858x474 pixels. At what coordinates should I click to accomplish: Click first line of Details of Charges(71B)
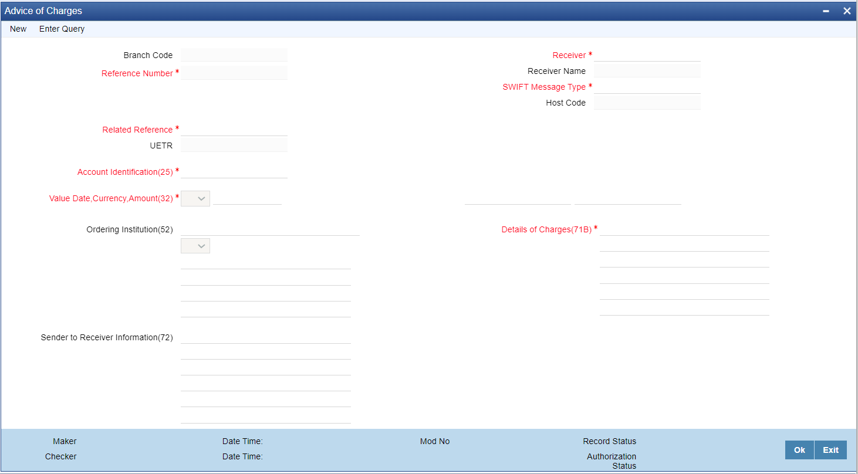(x=684, y=229)
